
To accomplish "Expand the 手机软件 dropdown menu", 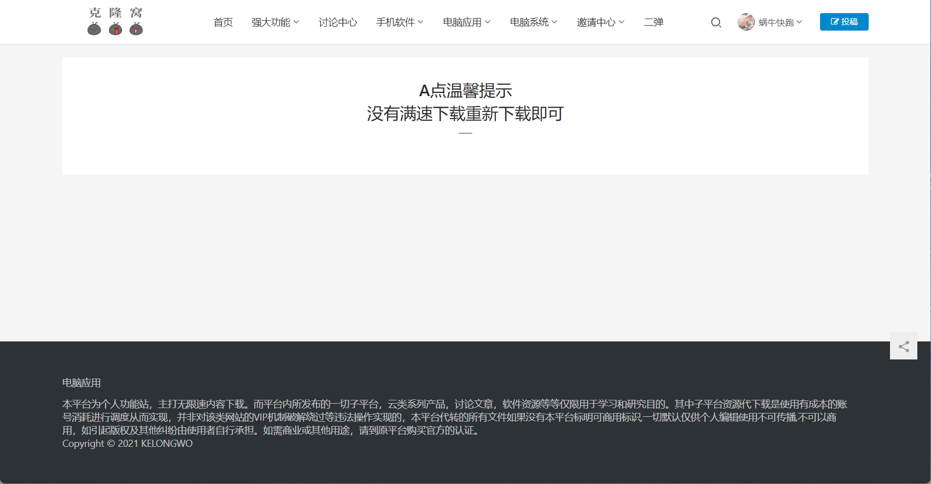I will point(400,22).
